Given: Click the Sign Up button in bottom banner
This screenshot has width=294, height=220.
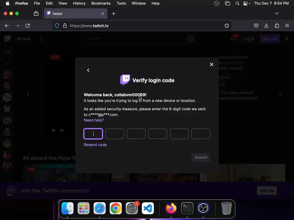Looking at the screenshot, I should (x=267, y=190).
